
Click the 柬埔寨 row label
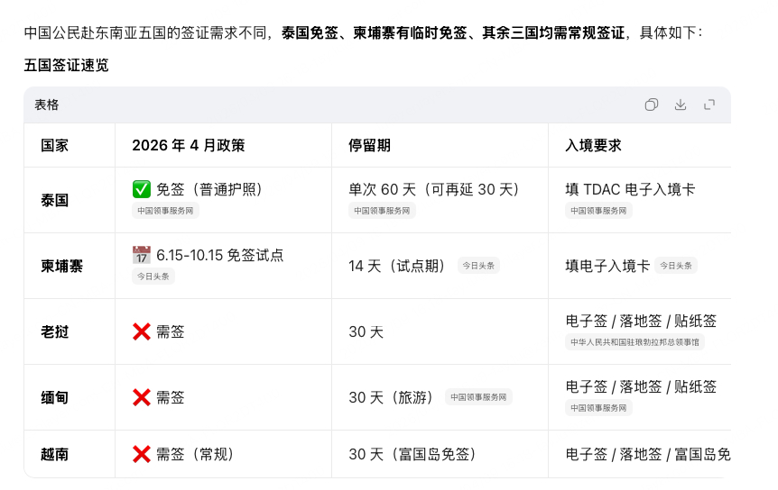(x=61, y=267)
